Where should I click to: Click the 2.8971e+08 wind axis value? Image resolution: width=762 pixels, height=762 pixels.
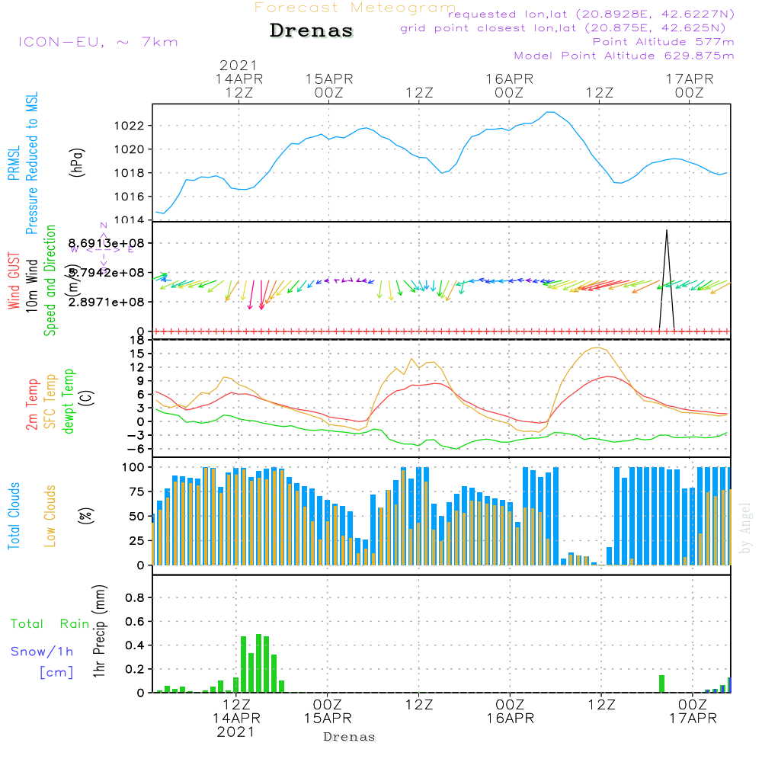[107, 303]
